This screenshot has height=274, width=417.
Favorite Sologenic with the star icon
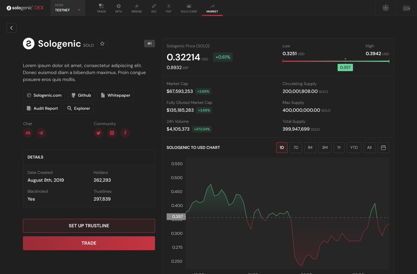[102, 44]
